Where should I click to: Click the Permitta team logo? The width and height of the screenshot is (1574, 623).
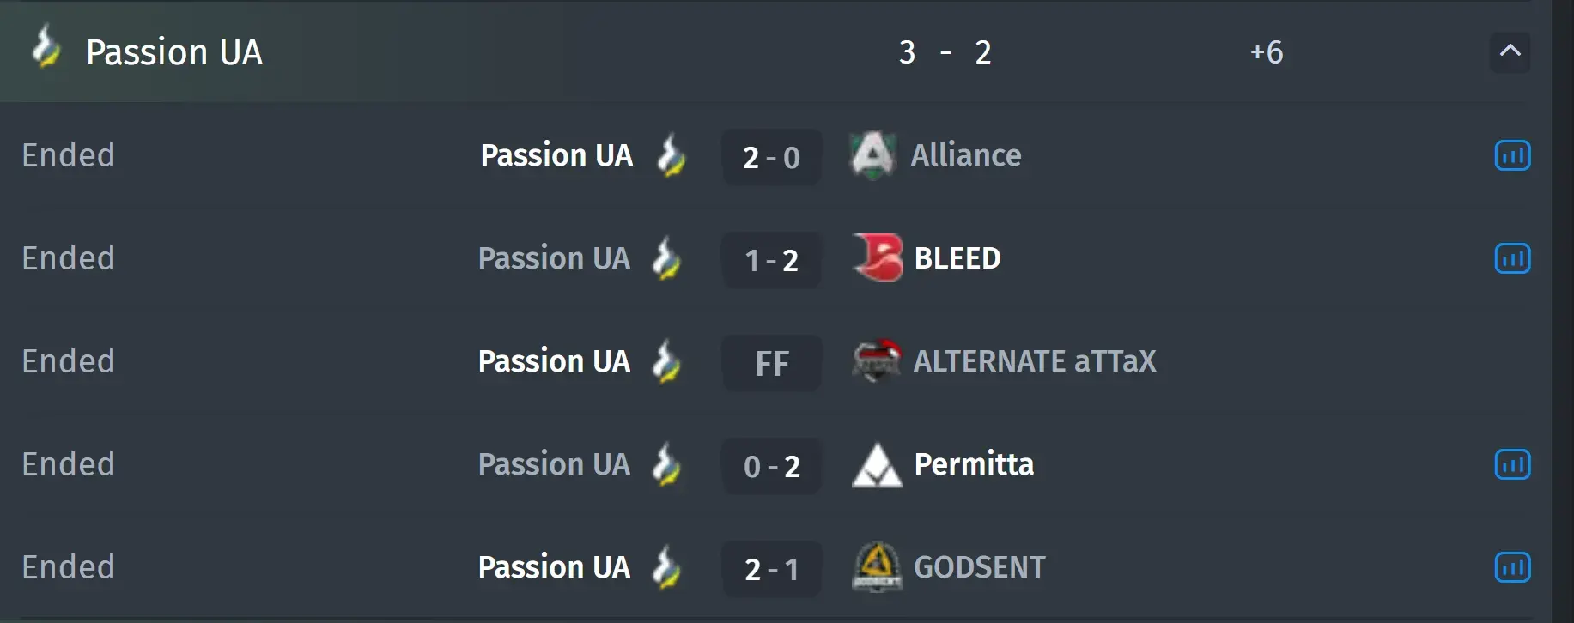877,464
